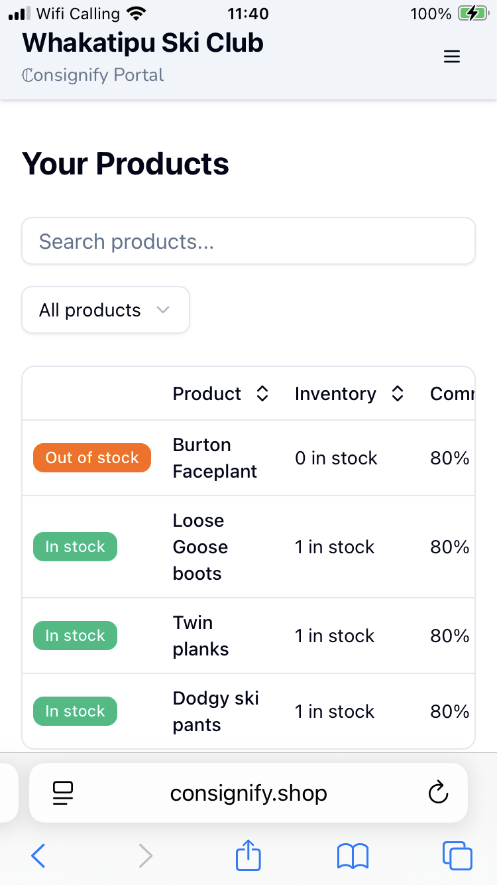Tap the Whakatipu Ski Club title
The height and width of the screenshot is (885, 497).
tap(143, 43)
